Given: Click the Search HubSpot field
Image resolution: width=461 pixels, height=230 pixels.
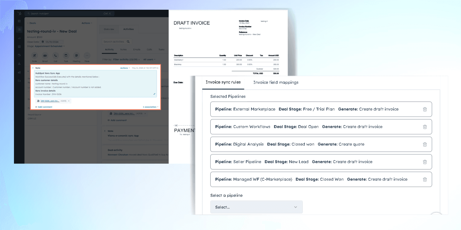Looking at the screenshot, I should [x=70, y=14].
